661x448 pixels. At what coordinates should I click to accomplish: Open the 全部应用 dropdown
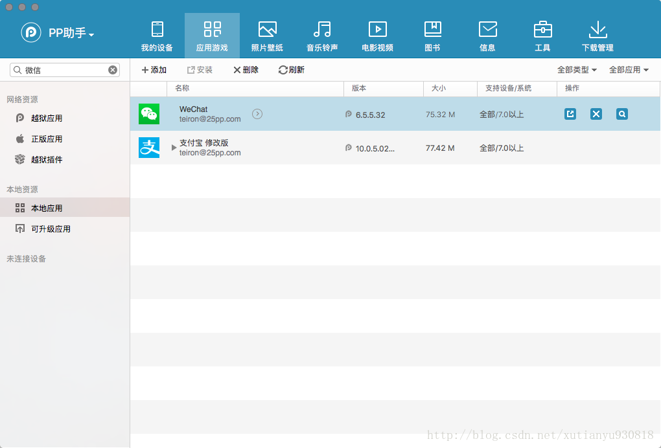629,70
